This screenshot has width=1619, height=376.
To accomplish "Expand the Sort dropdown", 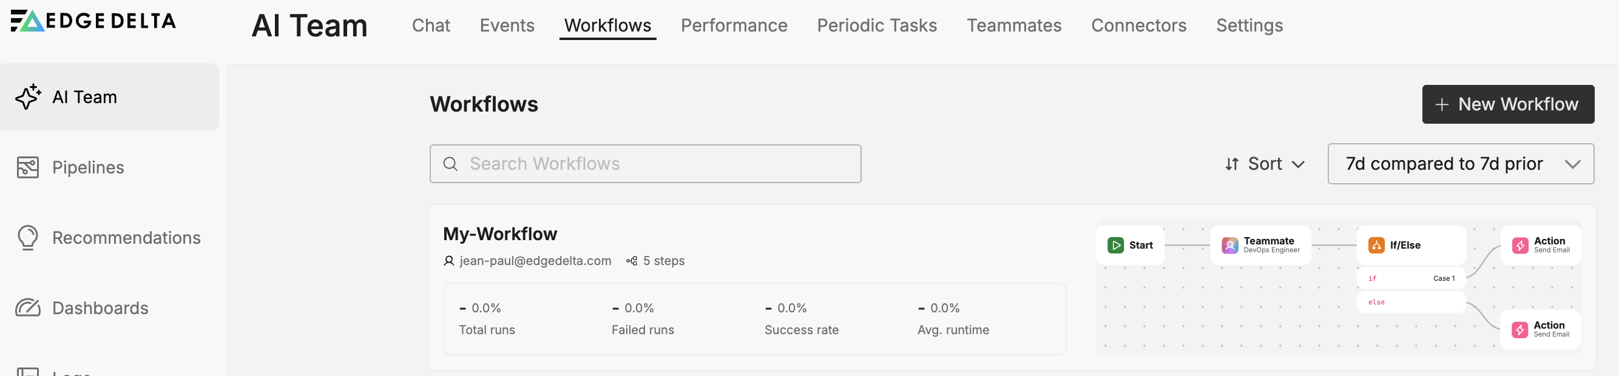I will pyautogui.click(x=1265, y=164).
